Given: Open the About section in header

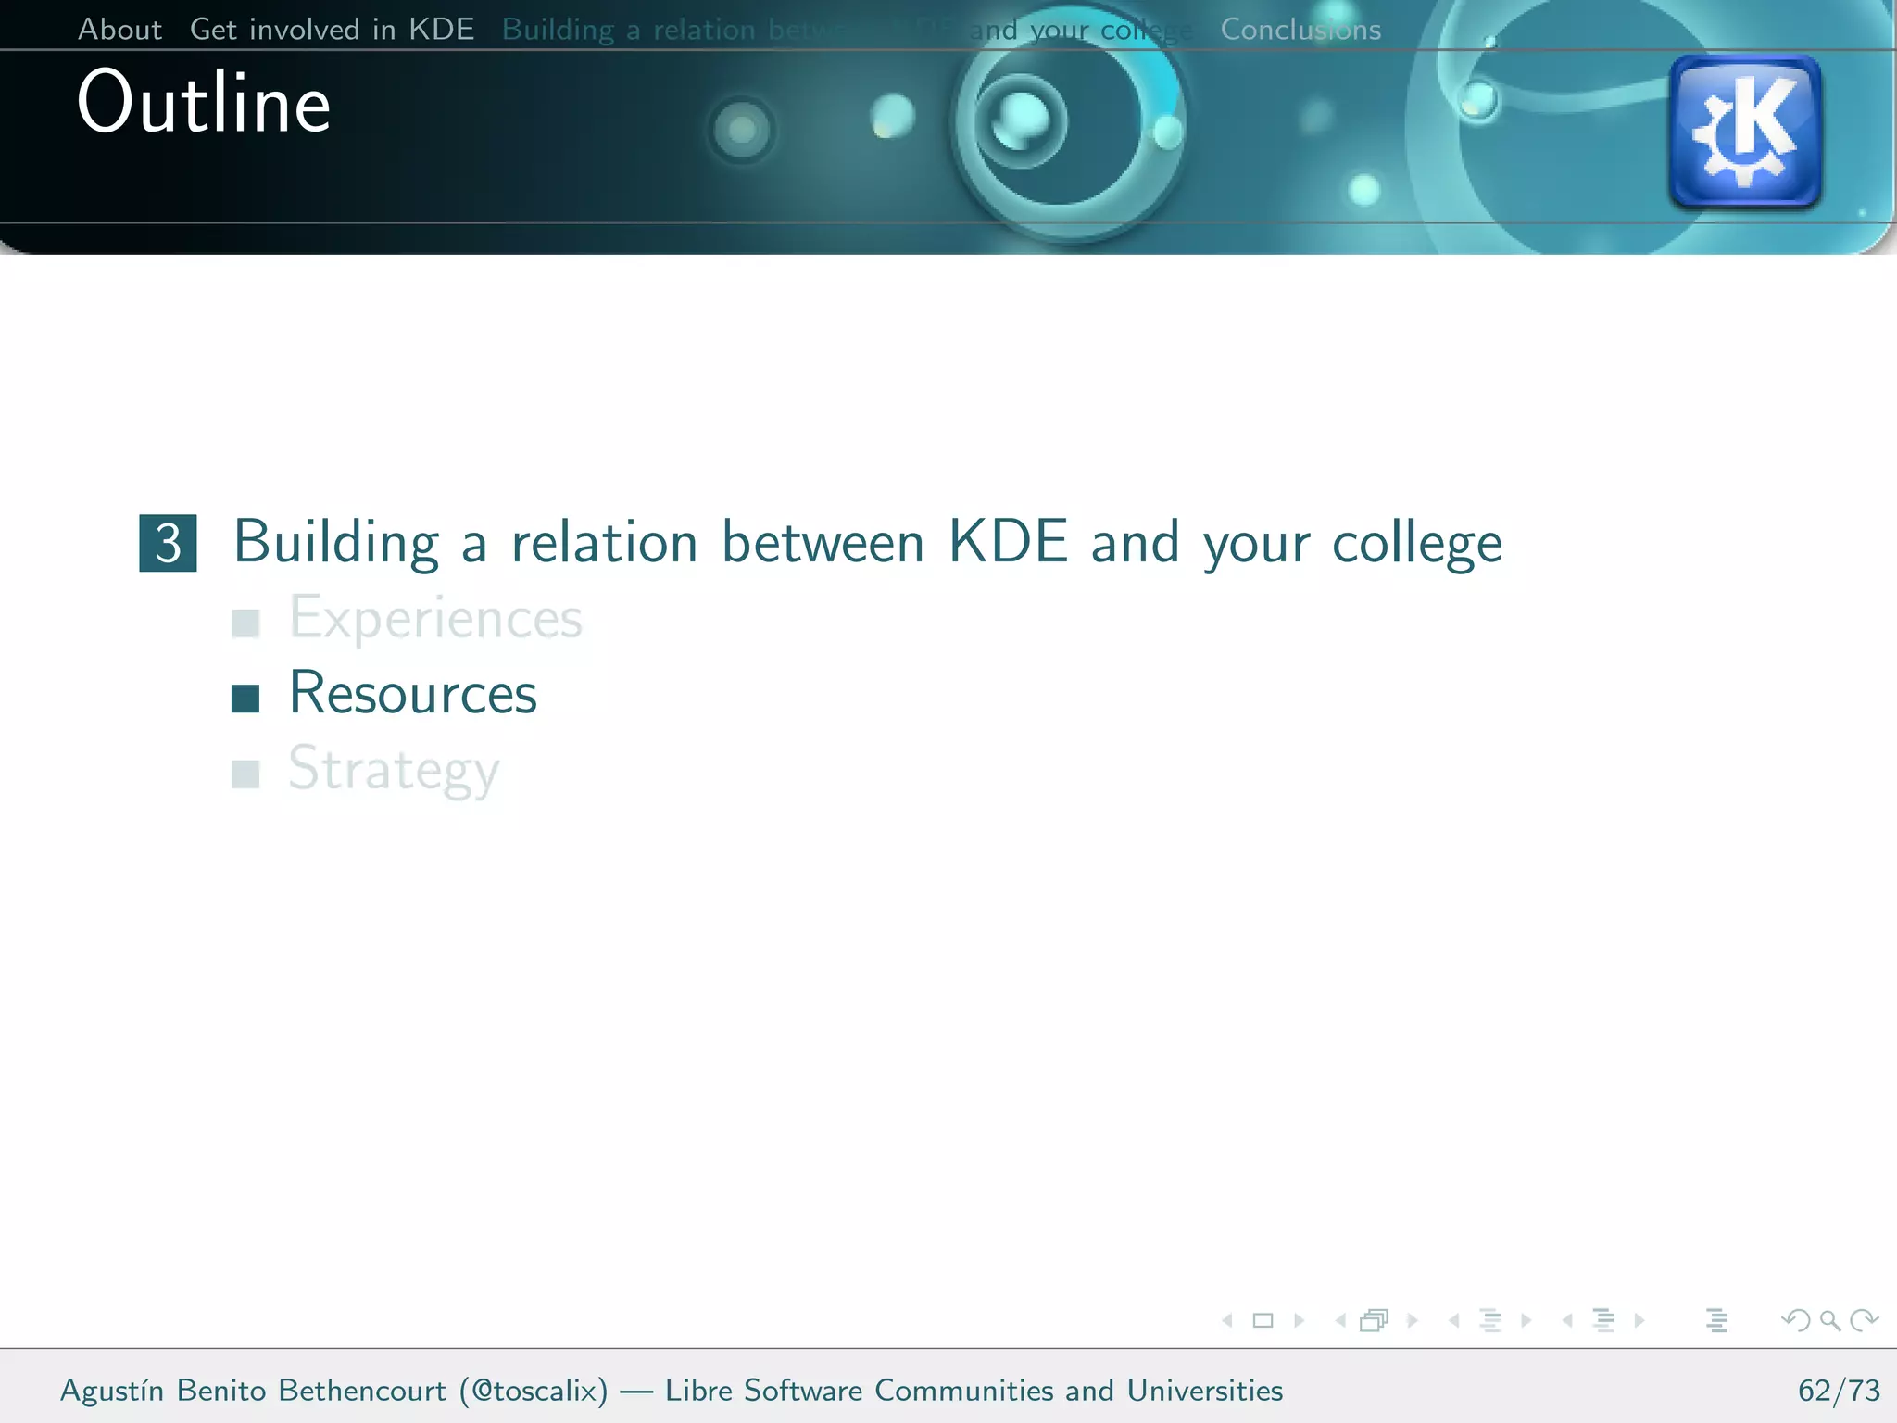Looking at the screenshot, I should pyautogui.click(x=119, y=30).
